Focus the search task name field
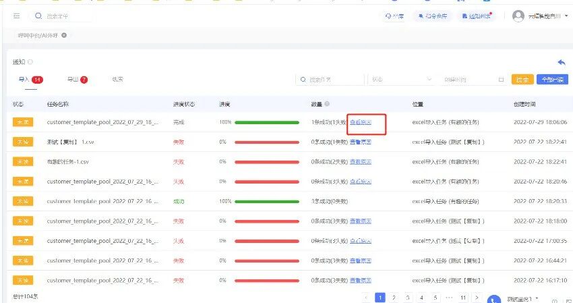Image resolution: width=573 pixels, height=303 pixels. [x=330, y=80]
